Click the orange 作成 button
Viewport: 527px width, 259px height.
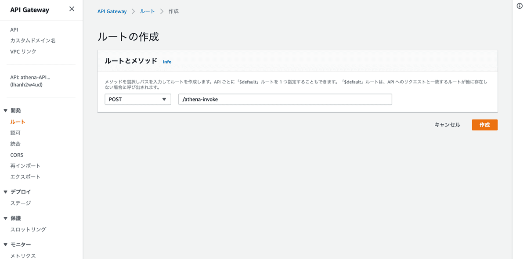(484, 125)
